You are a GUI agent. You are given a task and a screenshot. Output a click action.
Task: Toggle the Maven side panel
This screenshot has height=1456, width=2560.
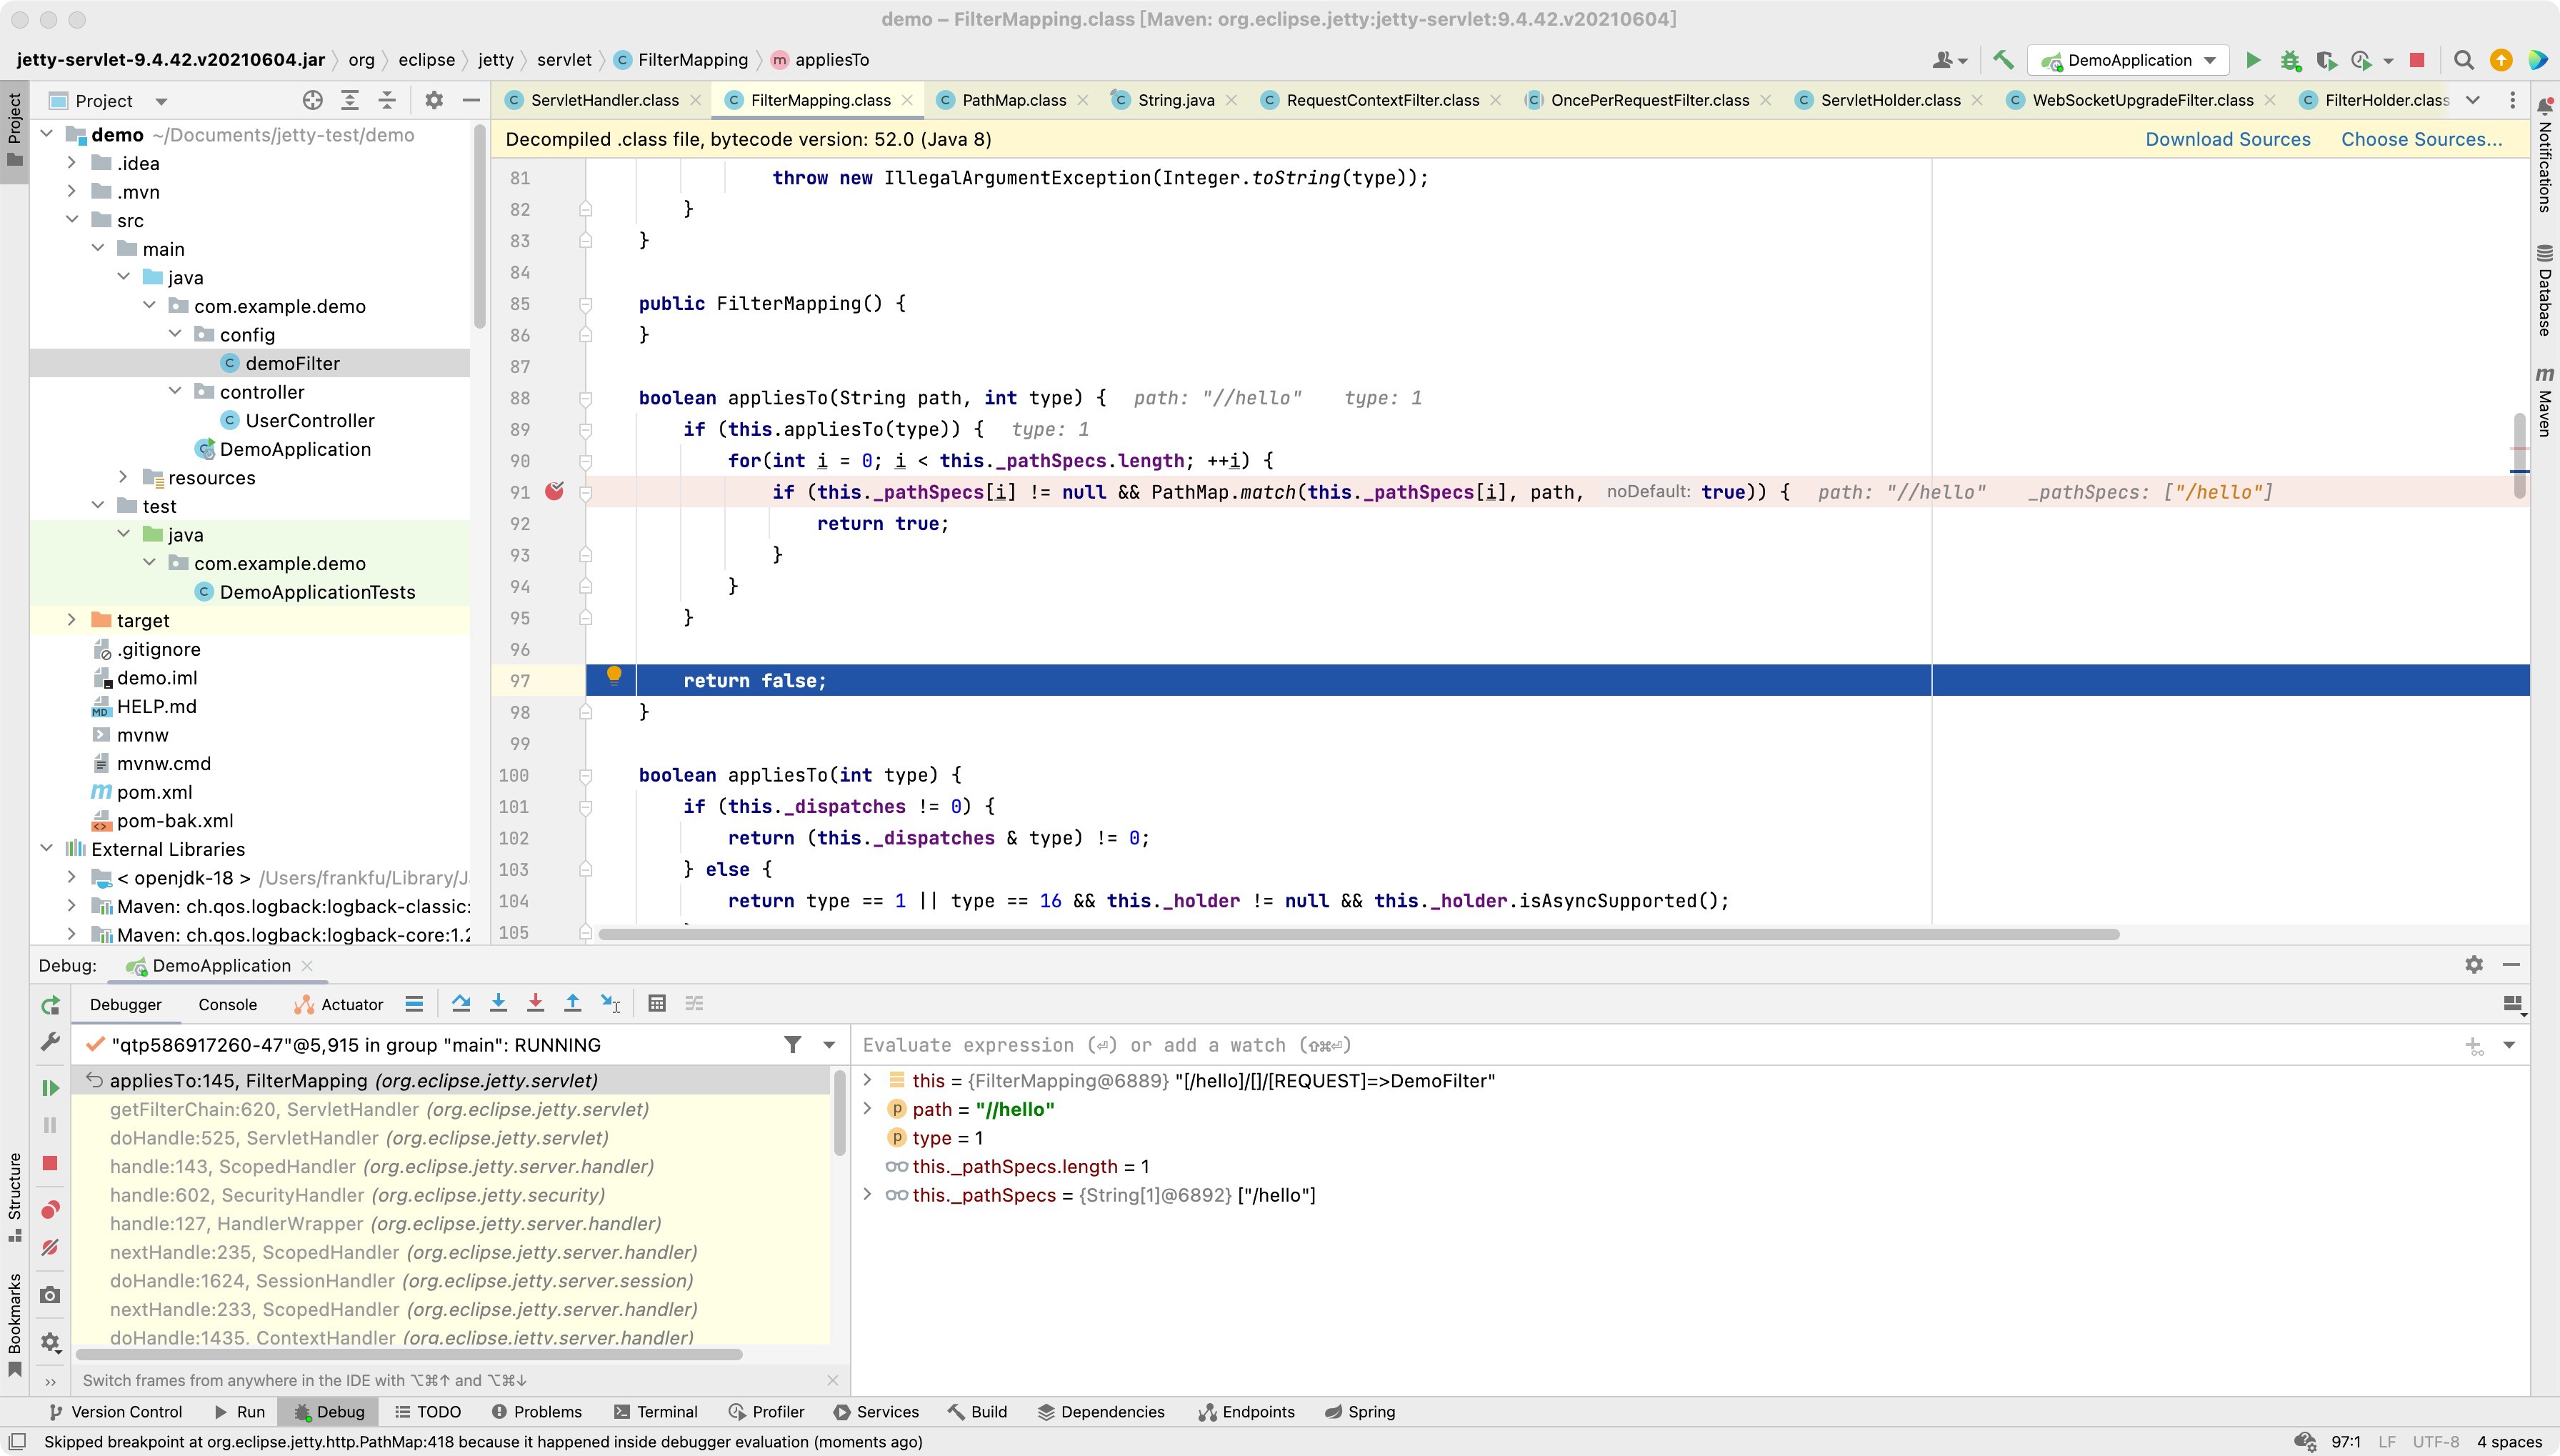click(x=2544, y=401)
